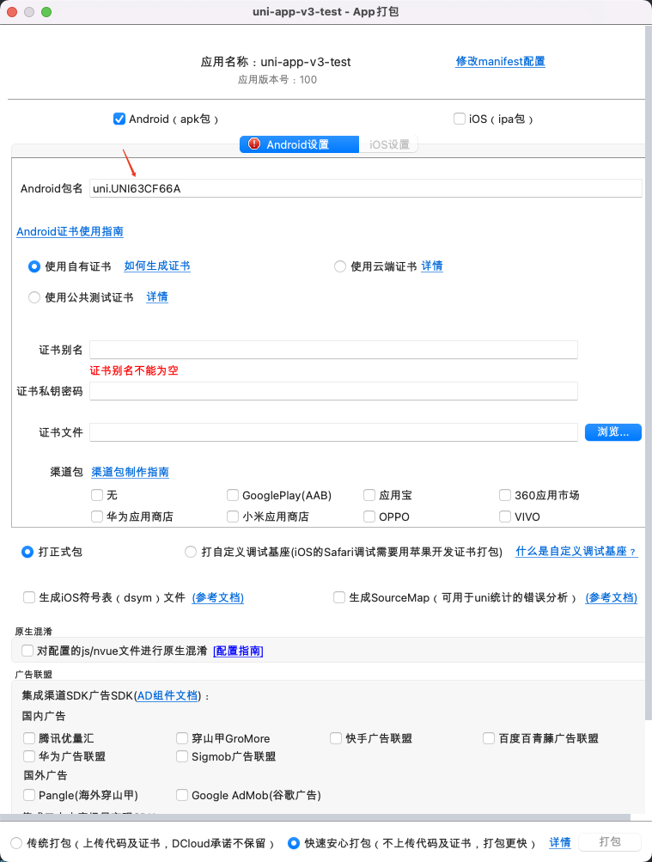
Task: Select the 打自定义调试基座 radio button
Action: pos(191,552)
